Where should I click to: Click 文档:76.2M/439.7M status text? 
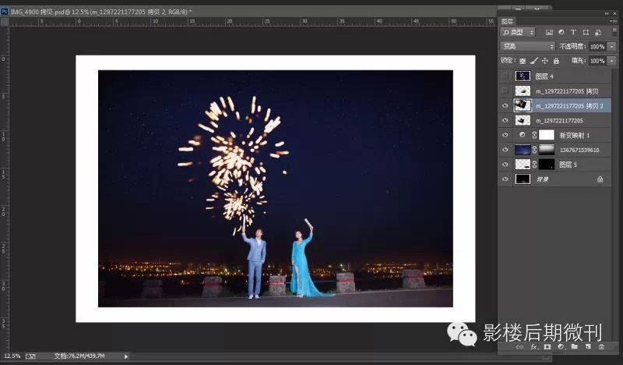(x=79, y=356)
